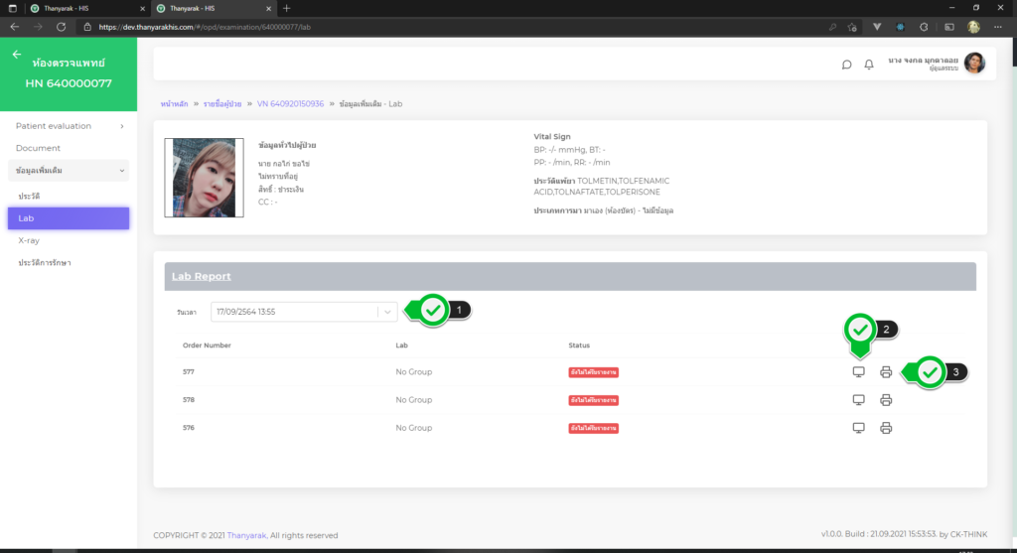The height and width of the screenshot is (553, 1017).
Task: Click the monitor view icon for order 578
Action: tap(858, 400)
